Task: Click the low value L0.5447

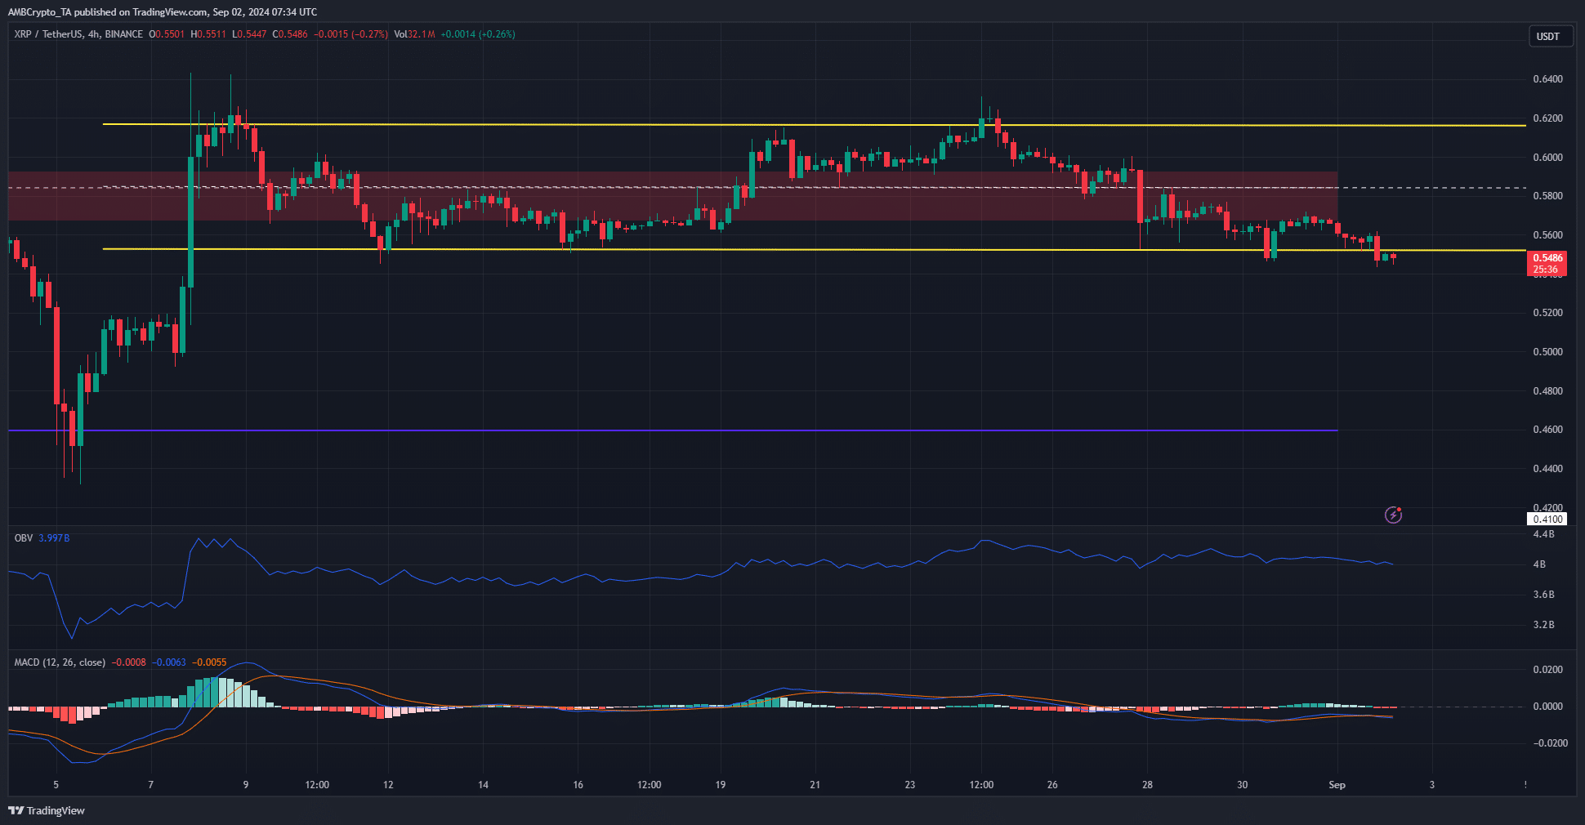Action: point(249,34)
